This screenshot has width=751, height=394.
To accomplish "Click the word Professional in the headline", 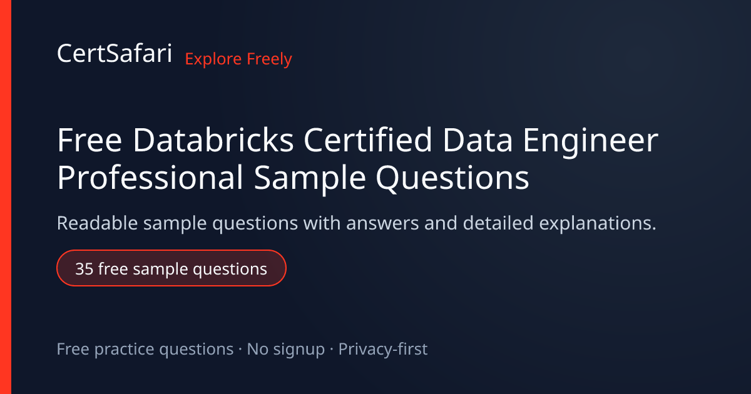I will click(x=150, y=178).
